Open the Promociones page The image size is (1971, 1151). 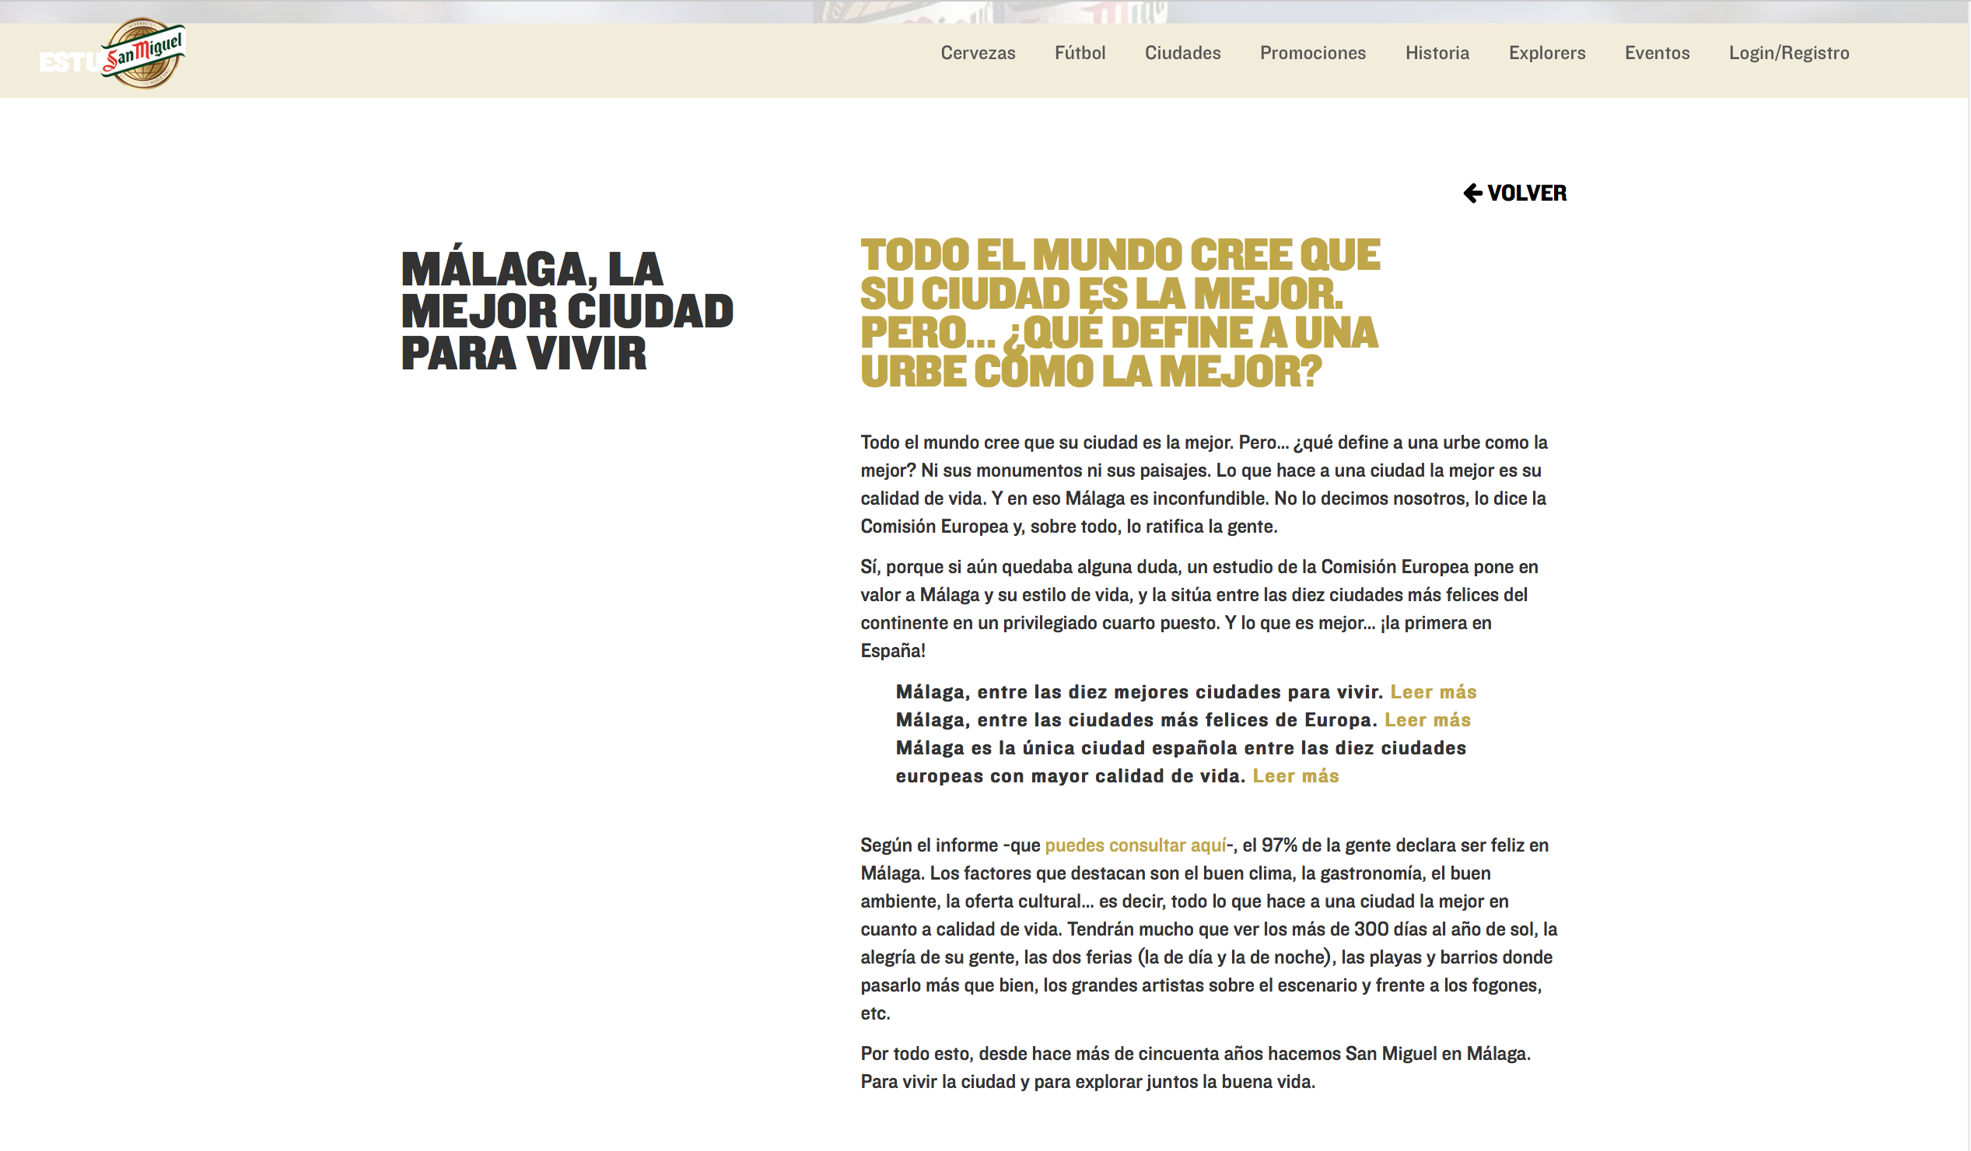1313,53
